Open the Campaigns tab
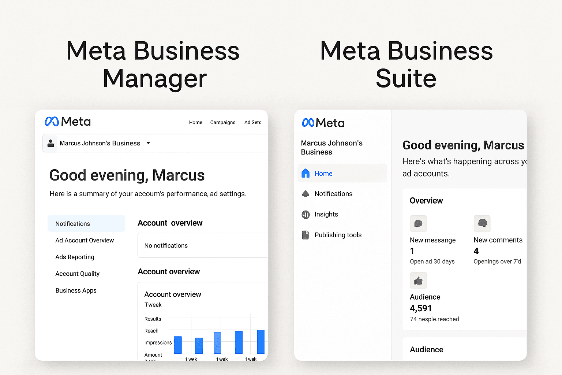The image size is (562, 375). (223, 122)
